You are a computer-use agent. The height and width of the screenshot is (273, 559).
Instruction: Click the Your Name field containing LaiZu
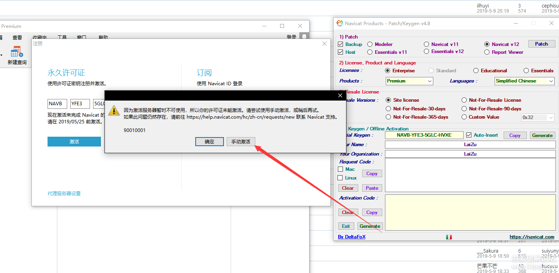pos(470,145)
